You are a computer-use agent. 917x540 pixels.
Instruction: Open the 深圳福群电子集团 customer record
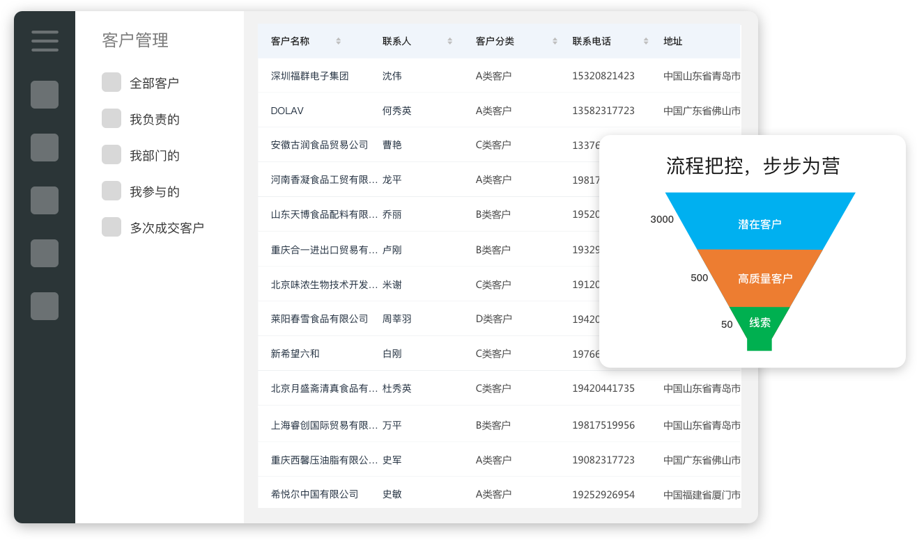(311, 75)
